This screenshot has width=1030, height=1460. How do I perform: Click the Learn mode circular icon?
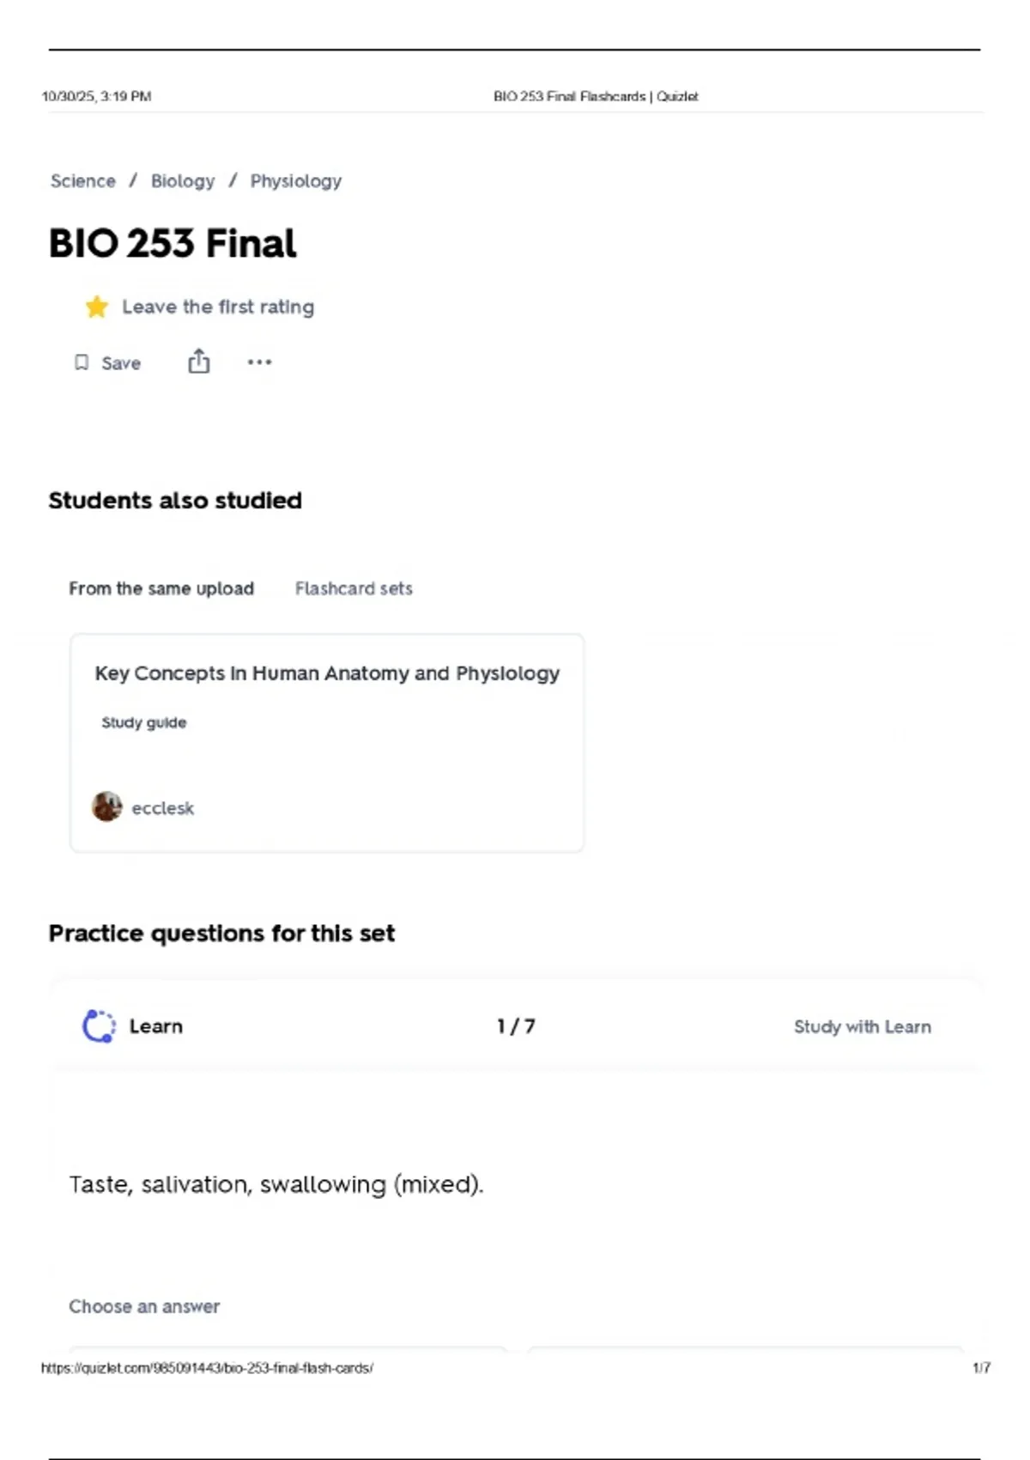[99, 1026]
